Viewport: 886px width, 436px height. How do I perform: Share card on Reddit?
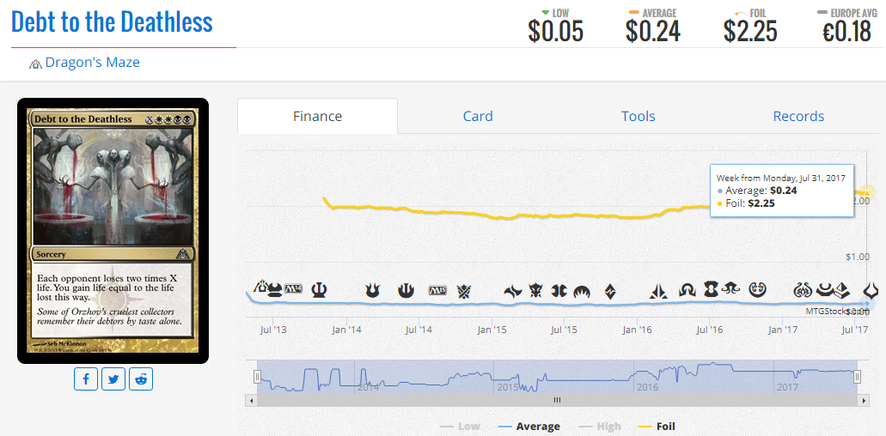point(141,379)
